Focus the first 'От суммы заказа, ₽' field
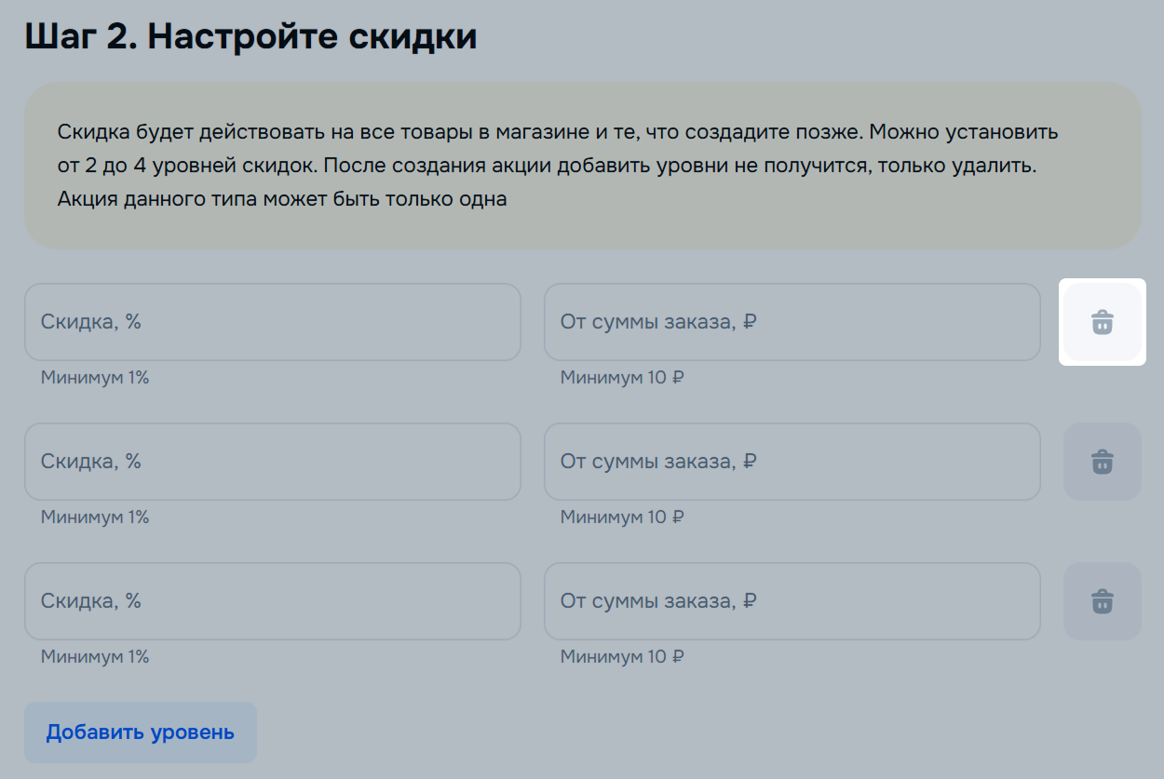 click(792, 322)
